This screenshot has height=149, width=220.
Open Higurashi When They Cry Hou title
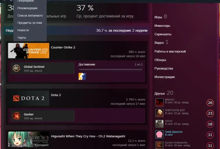[x=88, y=136]
